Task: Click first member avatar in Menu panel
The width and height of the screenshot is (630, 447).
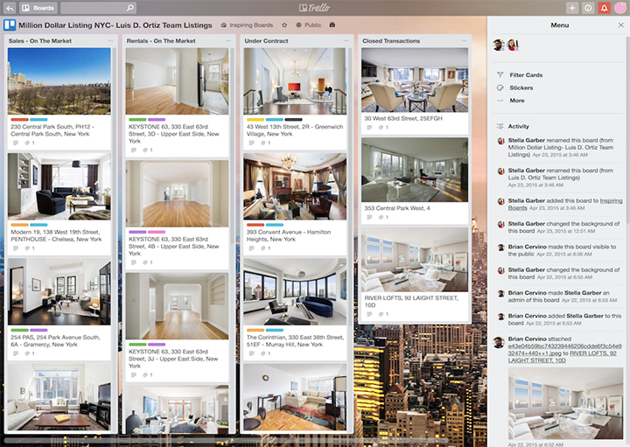Action: (499, 45)
